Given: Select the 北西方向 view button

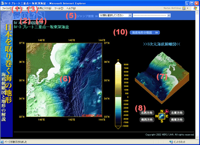Looking at the screenshot, I should [x=147, y=113].
